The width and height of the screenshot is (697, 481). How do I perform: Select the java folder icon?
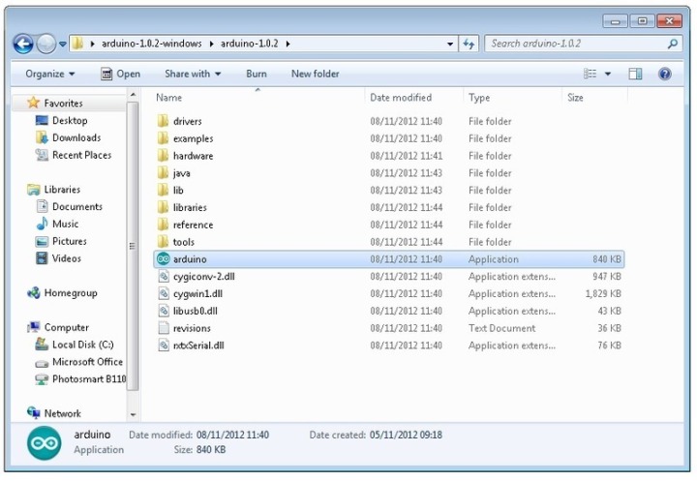(164, 173)
